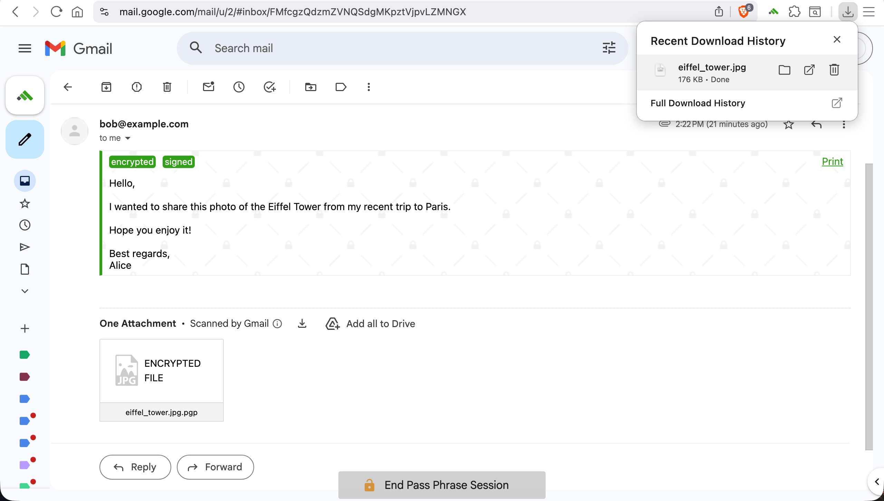Viewport: 884px width, 501px height.
Task: Star the email
Action: pyautogui.click(x=789, y=124)
